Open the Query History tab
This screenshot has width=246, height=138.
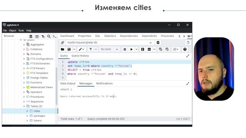pyautogui.click(x=80, y=56)
